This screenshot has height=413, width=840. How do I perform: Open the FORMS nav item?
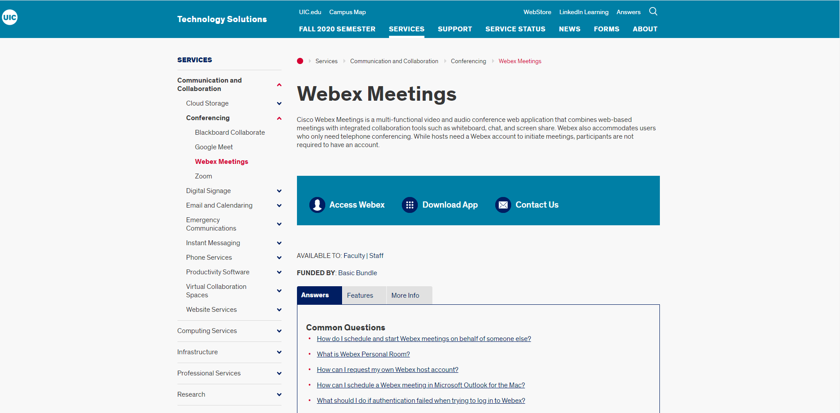click(607, 29)
